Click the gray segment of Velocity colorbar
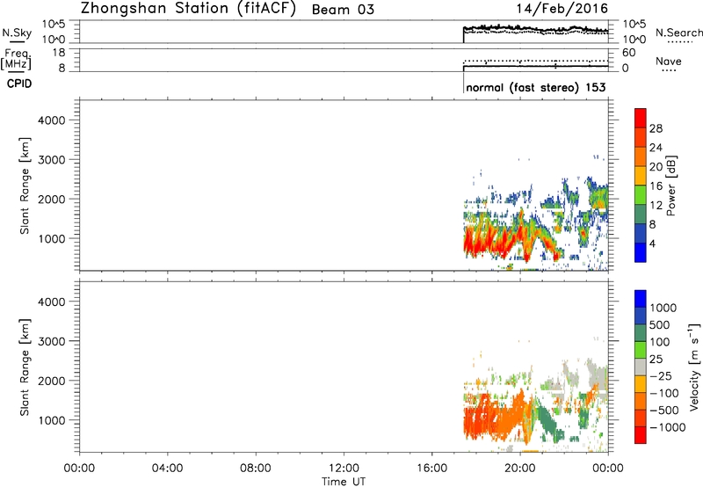The image size is (703, 487). [641, 367]
